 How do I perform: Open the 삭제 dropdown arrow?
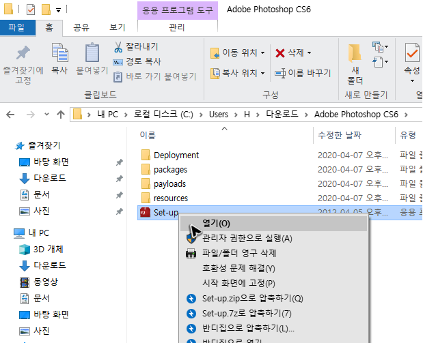[309, 53]
